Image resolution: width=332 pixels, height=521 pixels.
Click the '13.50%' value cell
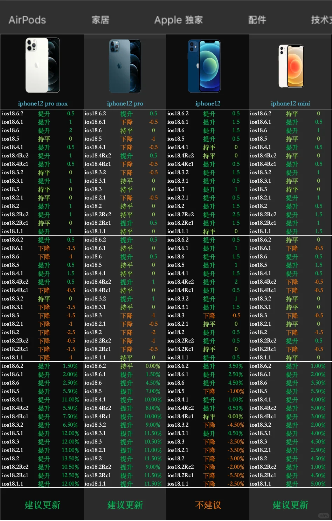[70, 459]
